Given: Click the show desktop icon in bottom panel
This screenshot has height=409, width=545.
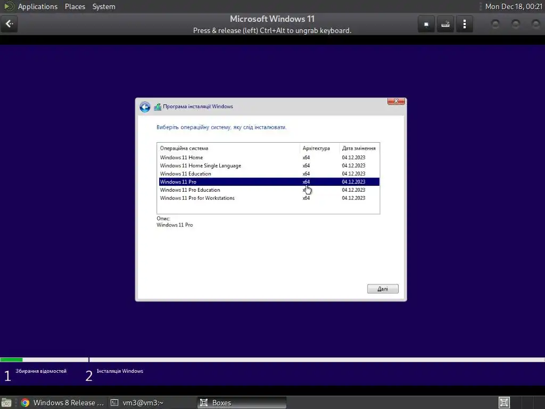Looking at the screenshot, I should [6, 403].
